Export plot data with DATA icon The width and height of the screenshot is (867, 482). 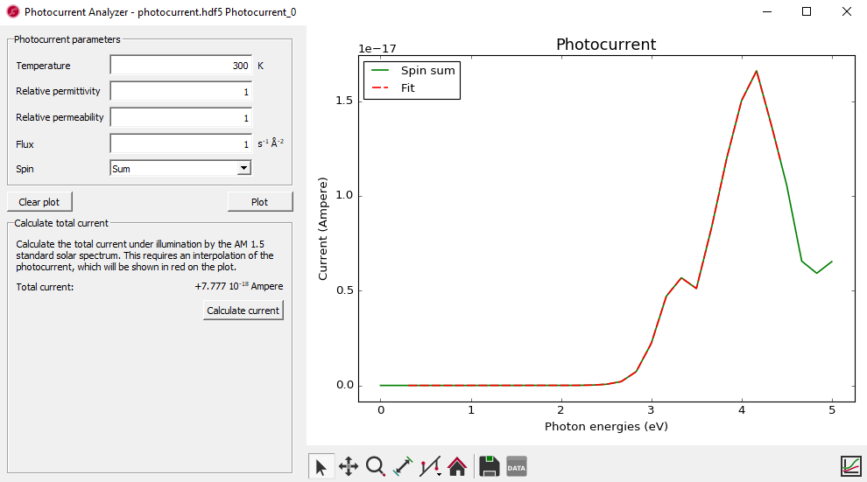(517, 467)
